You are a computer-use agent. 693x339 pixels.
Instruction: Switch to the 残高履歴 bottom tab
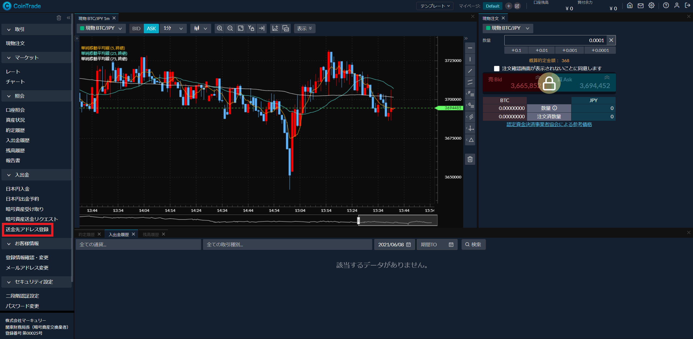point(151,234)
